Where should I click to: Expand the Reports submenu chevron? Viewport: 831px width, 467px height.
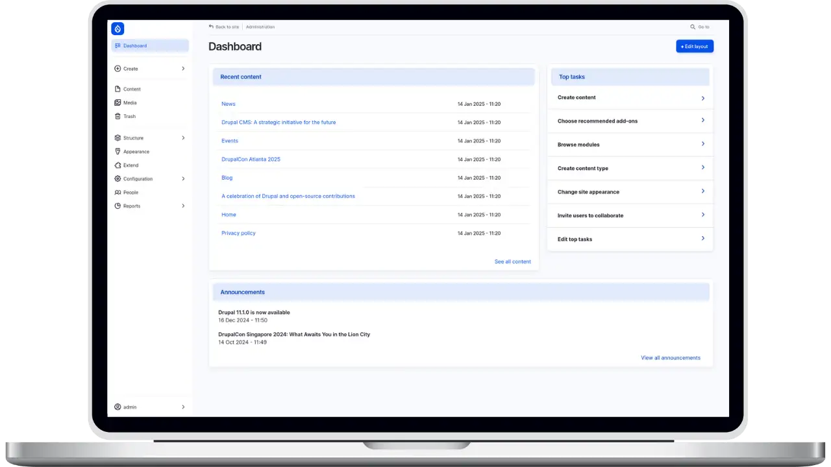point(183,206)
